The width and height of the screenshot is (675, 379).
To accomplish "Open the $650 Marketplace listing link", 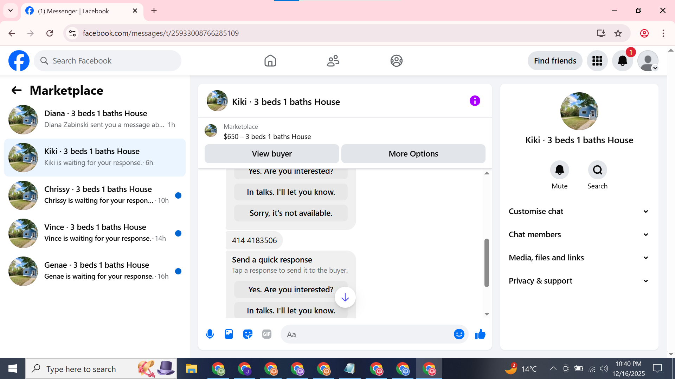I will coord(267,137).
